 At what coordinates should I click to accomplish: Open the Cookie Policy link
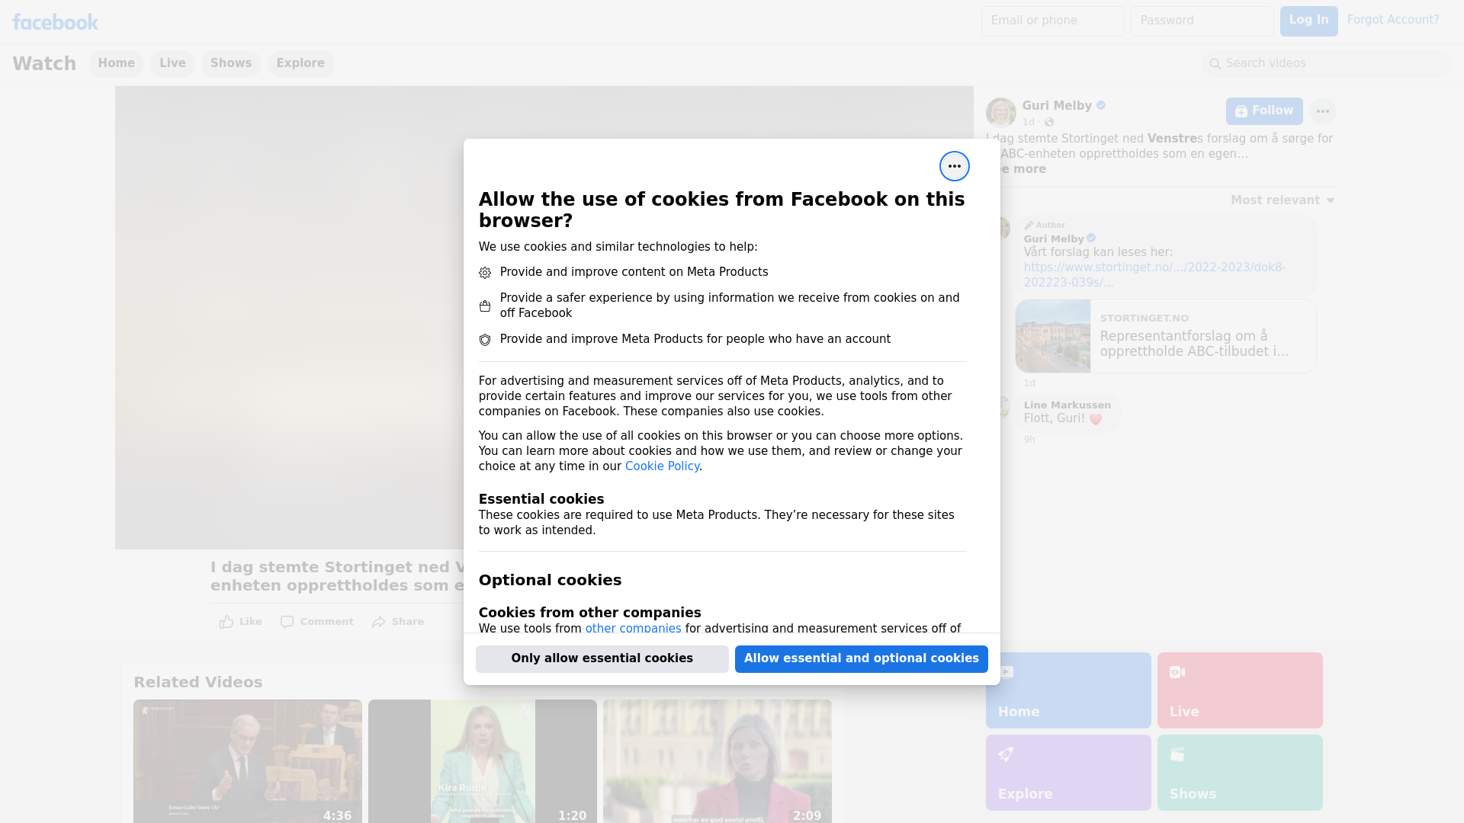click(662, 466)
